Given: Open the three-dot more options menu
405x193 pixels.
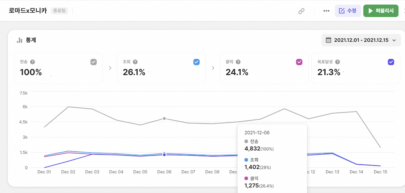Looking at the screenshot, I should pos(326,11).
